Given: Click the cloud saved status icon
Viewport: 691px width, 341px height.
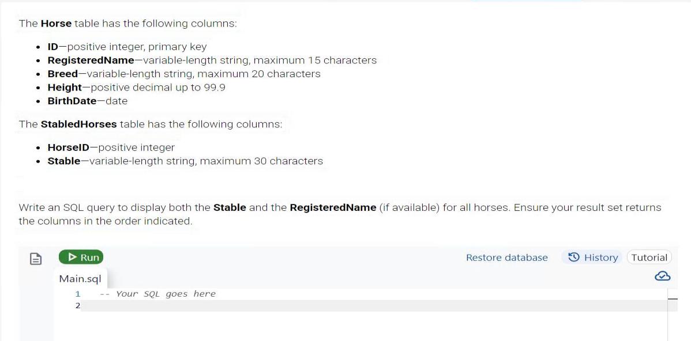Looking at the screenshot, I should tap(662, 276).
